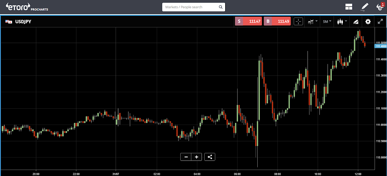This screenshot has height=176, width=387.
Task: Expand the 5M timeframe dropdown
Action: tap(327, 21)
